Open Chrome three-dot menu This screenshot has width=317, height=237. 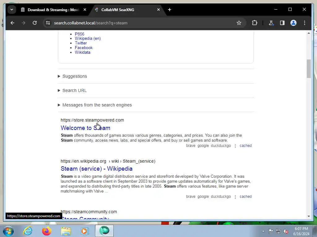click(305, 23)
